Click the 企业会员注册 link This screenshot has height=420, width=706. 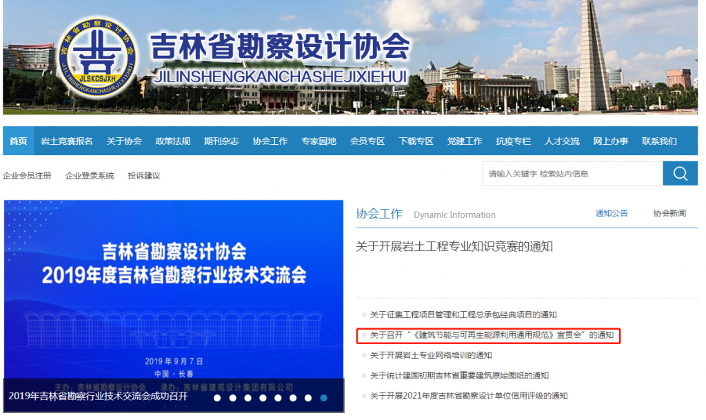pyautogui.click(x=27, y=176)
